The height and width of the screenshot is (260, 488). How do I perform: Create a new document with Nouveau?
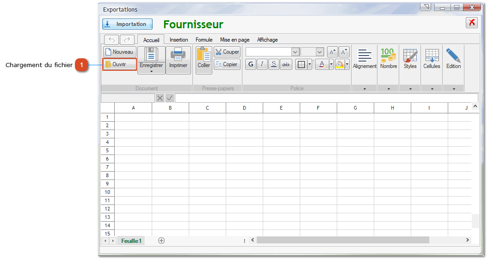(120, 52)
